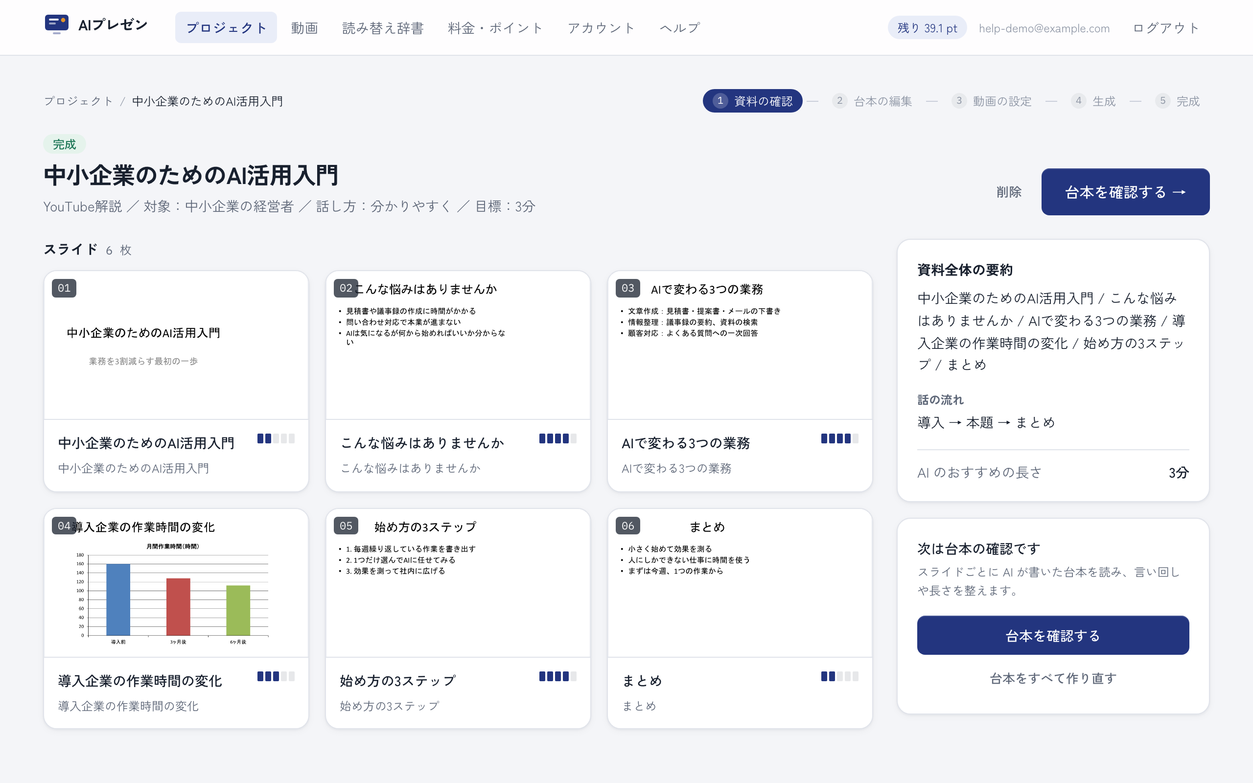Click the 03 number badge on slide

(627, 288)
